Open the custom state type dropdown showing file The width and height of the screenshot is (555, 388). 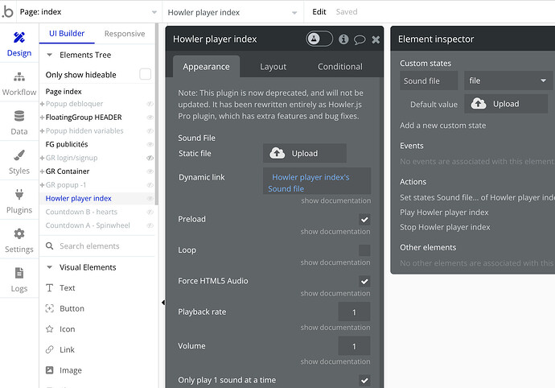point(508,80)
